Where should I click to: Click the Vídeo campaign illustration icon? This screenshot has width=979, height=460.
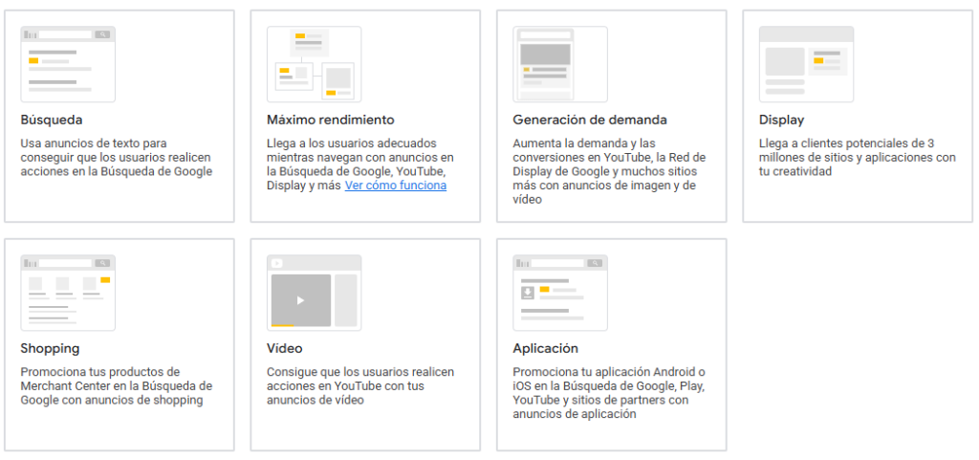click(x=314, y=293)
